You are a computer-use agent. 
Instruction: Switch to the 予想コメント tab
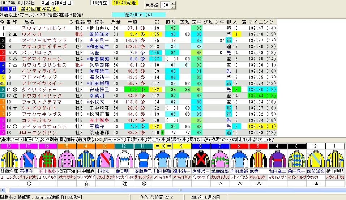pos(135,140)
